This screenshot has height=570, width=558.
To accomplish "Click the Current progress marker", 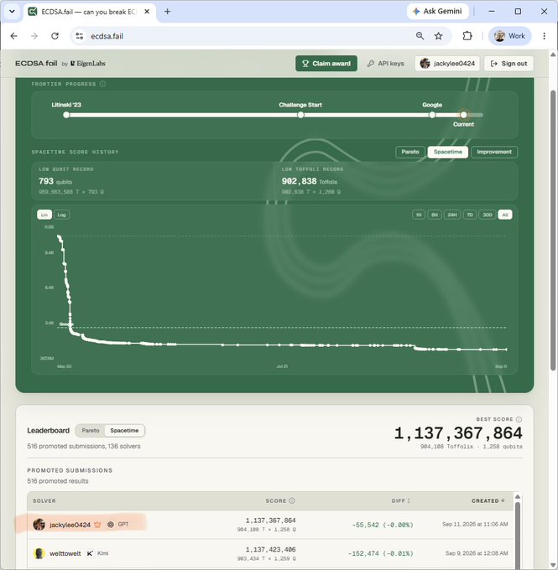I will coord(463,115).
